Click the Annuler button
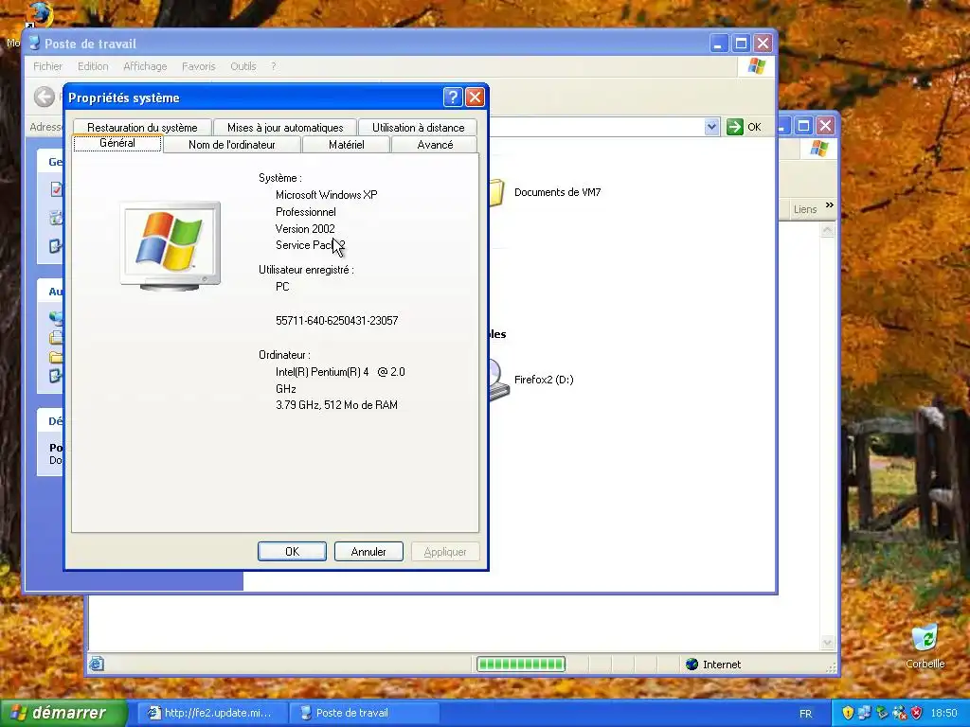The height and width of the screenshot is (727, 970). pyautogui.click(x=368, y=552)
